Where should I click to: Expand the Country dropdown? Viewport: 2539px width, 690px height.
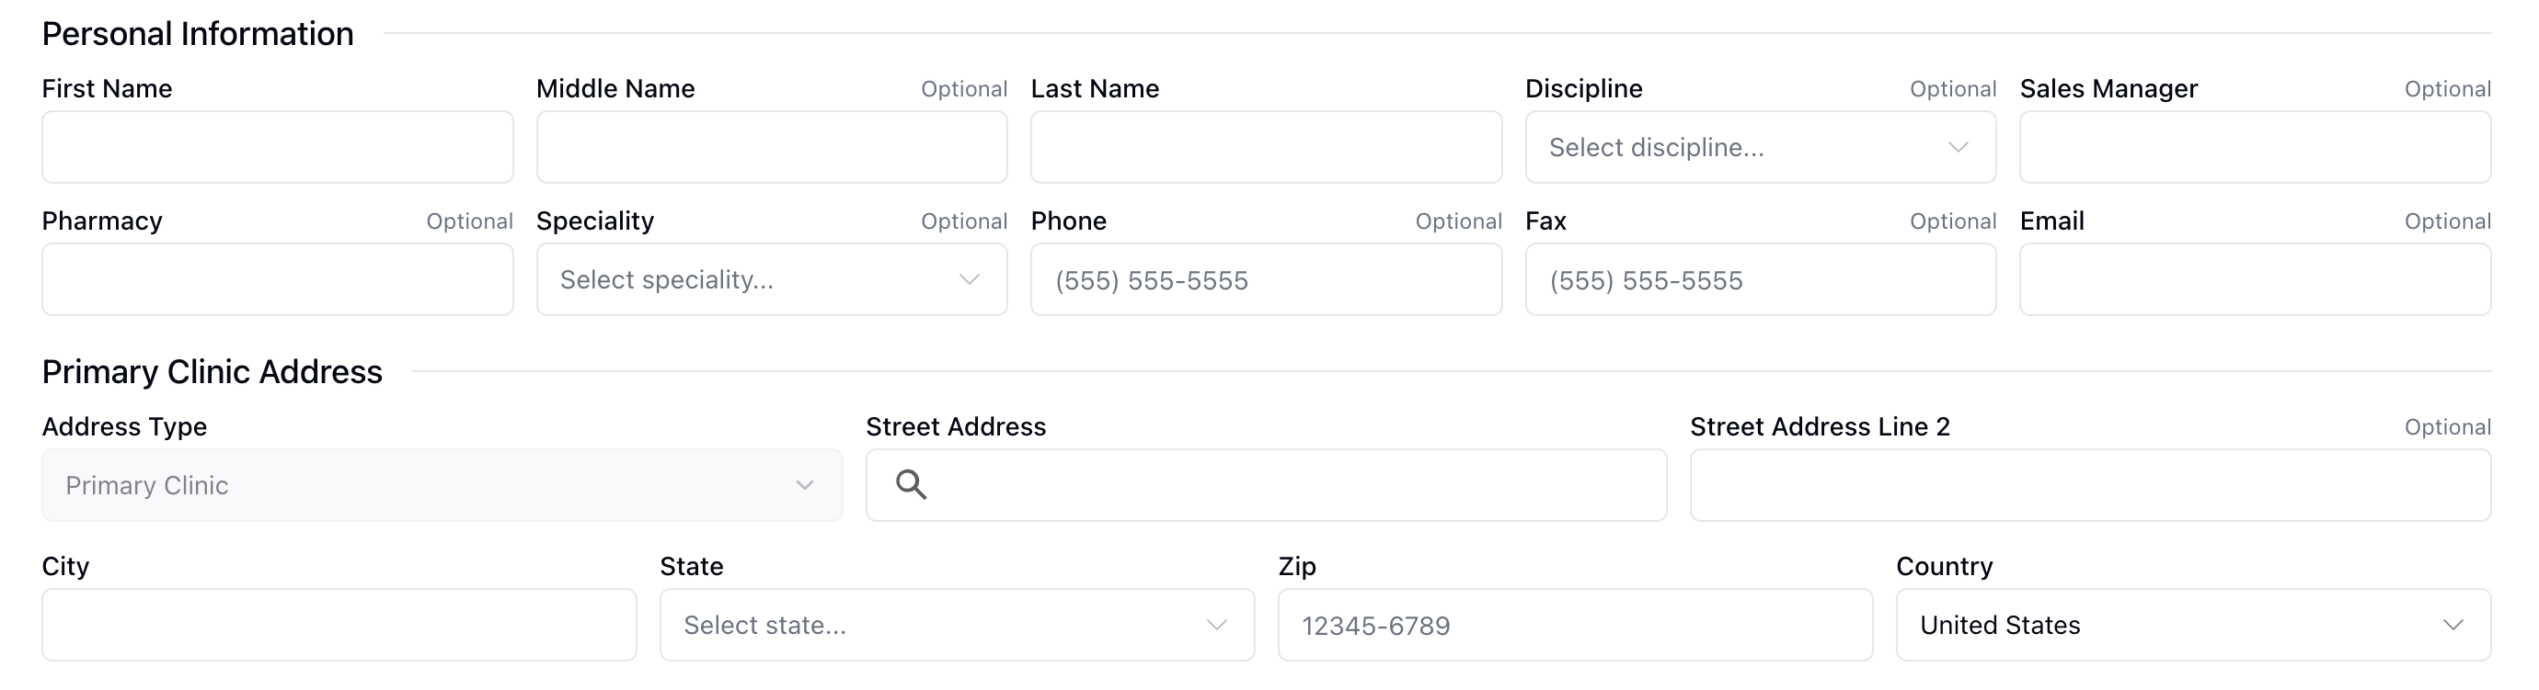click(x=2192, y=625)
